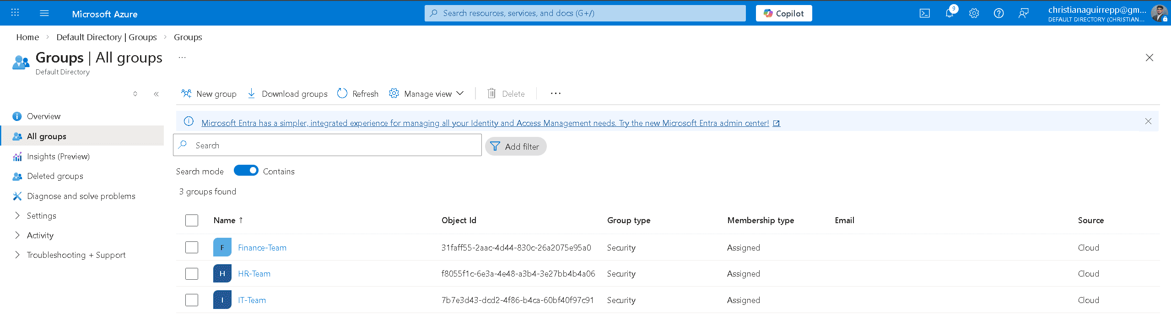
Task: Check the Finance-Team row checkbox
Action: [x=192, y=247]
